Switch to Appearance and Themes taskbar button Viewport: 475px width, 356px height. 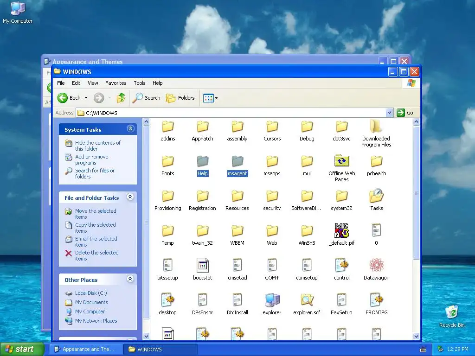[x=85, y=349]
